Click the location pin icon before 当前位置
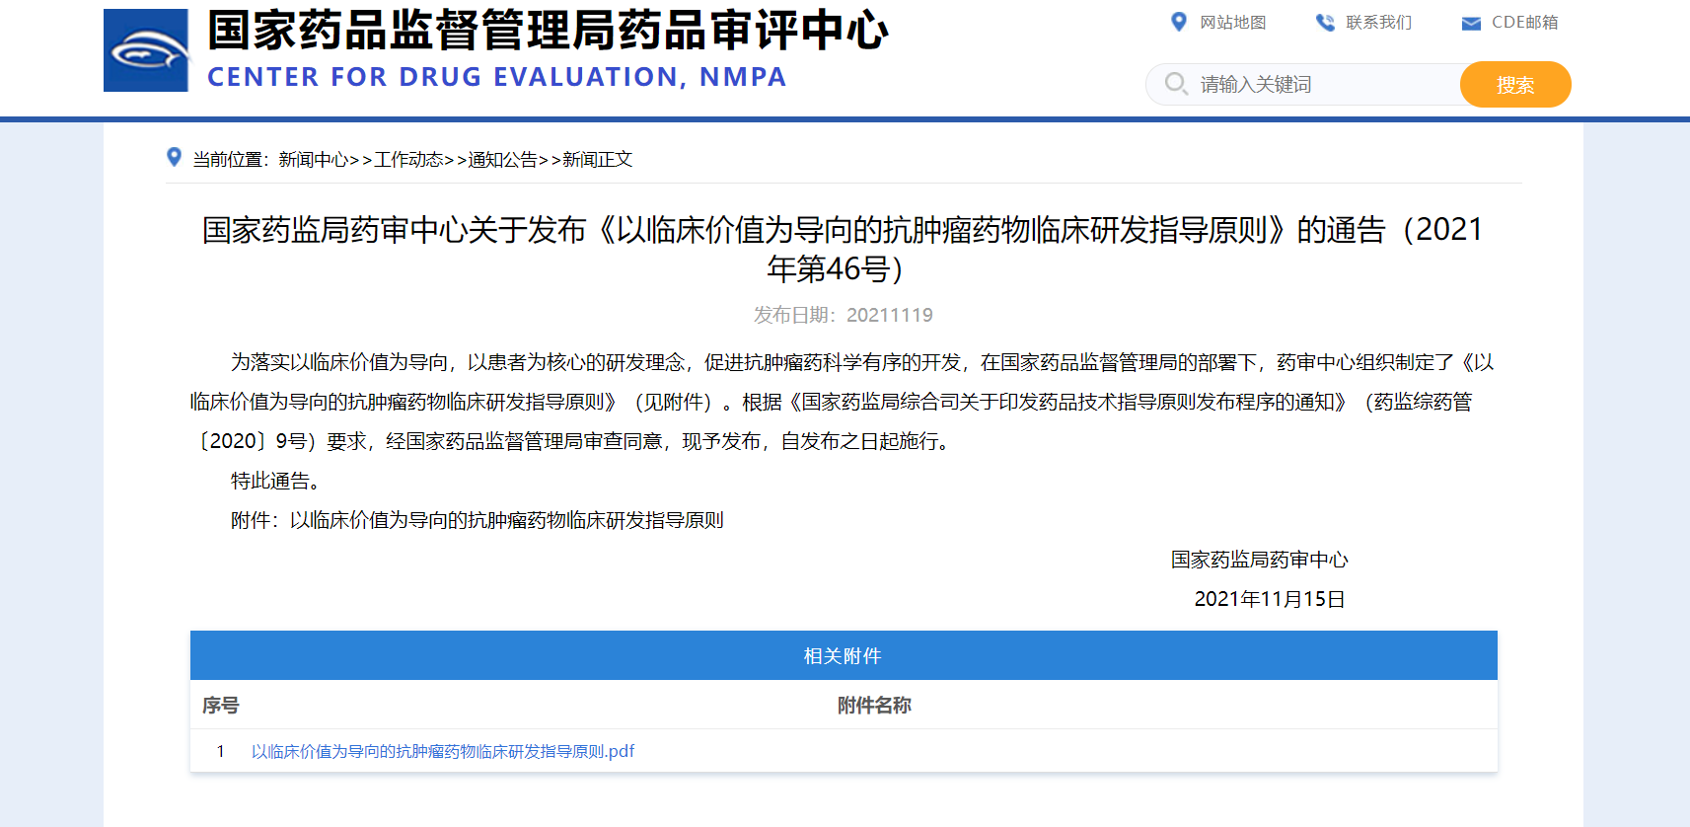 click(x=175, y=158)
